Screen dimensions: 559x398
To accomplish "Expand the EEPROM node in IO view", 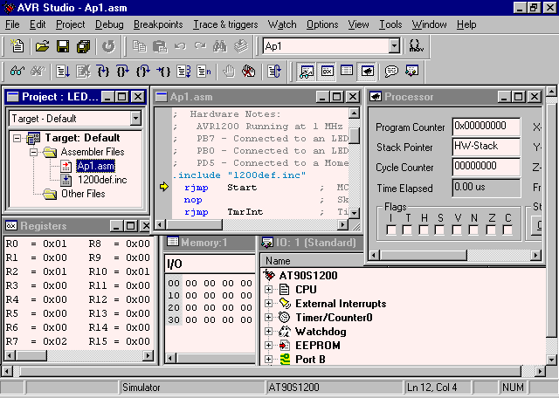I will tap(269, 346).
